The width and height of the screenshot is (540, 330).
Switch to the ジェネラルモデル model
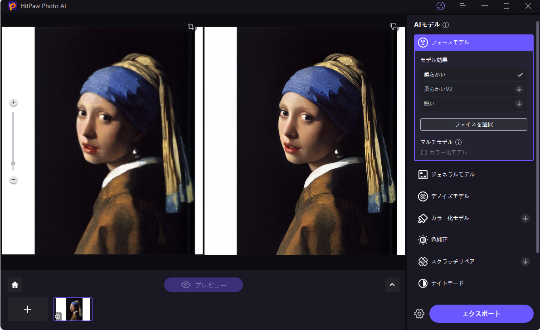point(452,175)
